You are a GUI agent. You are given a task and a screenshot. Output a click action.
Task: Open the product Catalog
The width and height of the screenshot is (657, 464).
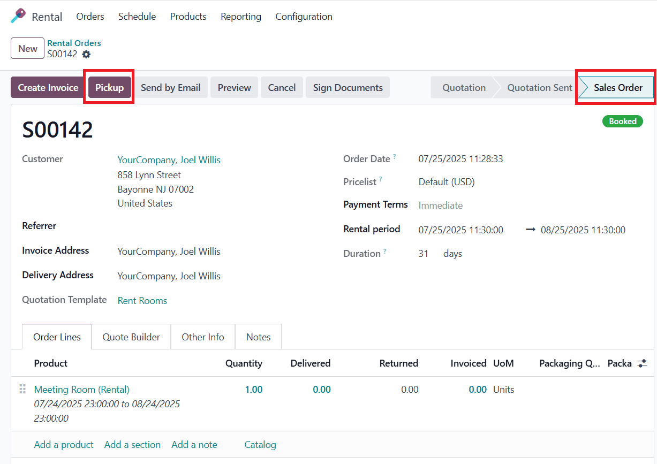click(x=260, y=445)
